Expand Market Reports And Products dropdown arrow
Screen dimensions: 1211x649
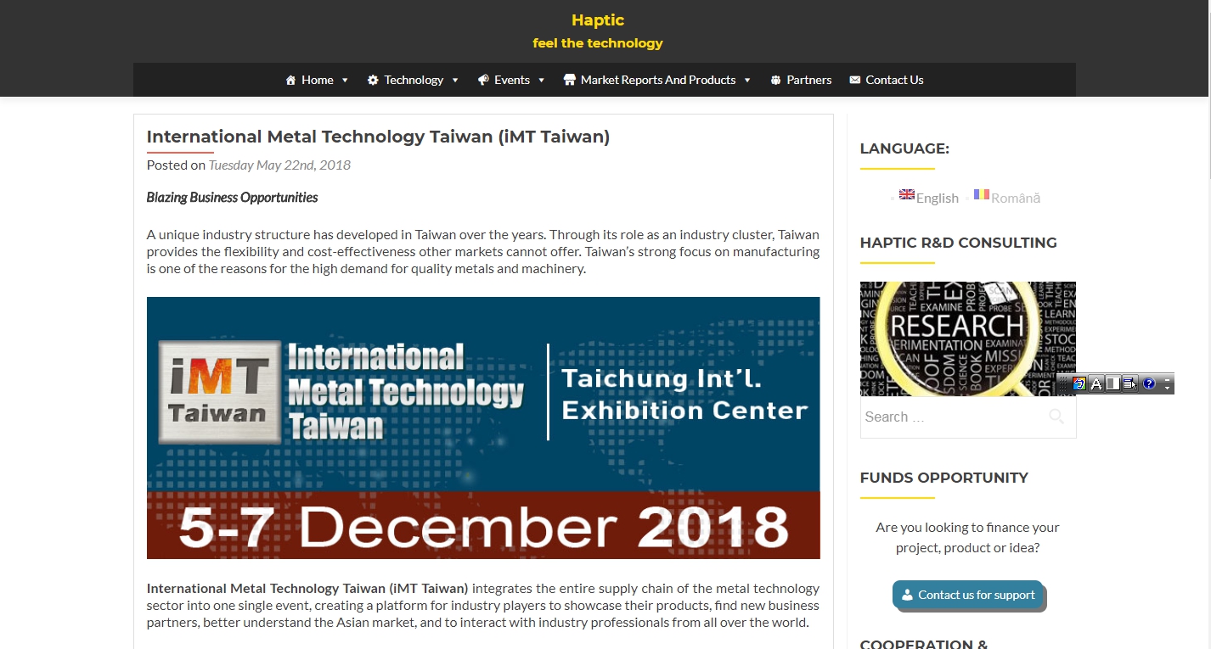pyautogui.click(x=747, y=81)
